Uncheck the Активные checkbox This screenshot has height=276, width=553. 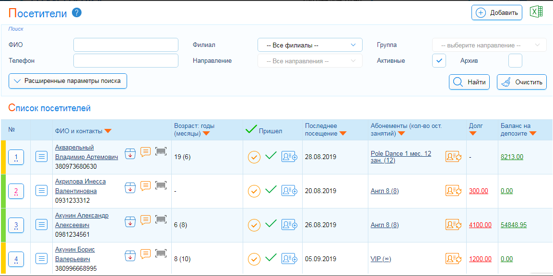[x=439, y=61]
